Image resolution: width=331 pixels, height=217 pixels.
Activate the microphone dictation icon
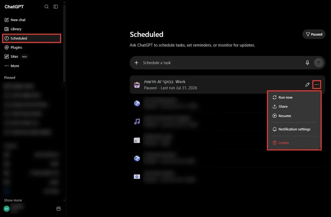point(307,63)
